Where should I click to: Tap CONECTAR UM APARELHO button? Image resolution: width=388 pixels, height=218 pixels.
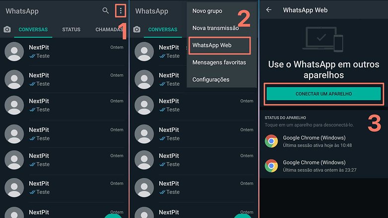click(x=323, y=94)
